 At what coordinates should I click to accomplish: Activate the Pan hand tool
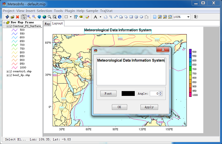pyautogui.click(x=39, y=17)
